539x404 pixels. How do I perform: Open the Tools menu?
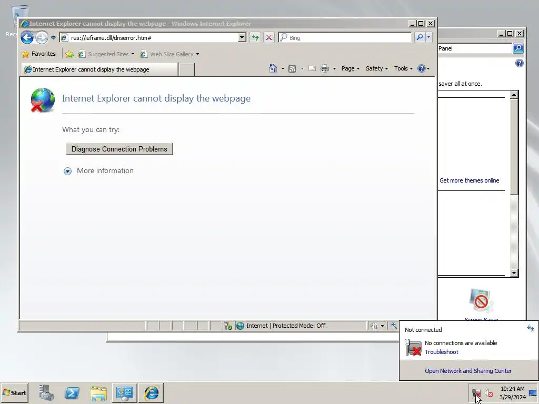point(403,68)
